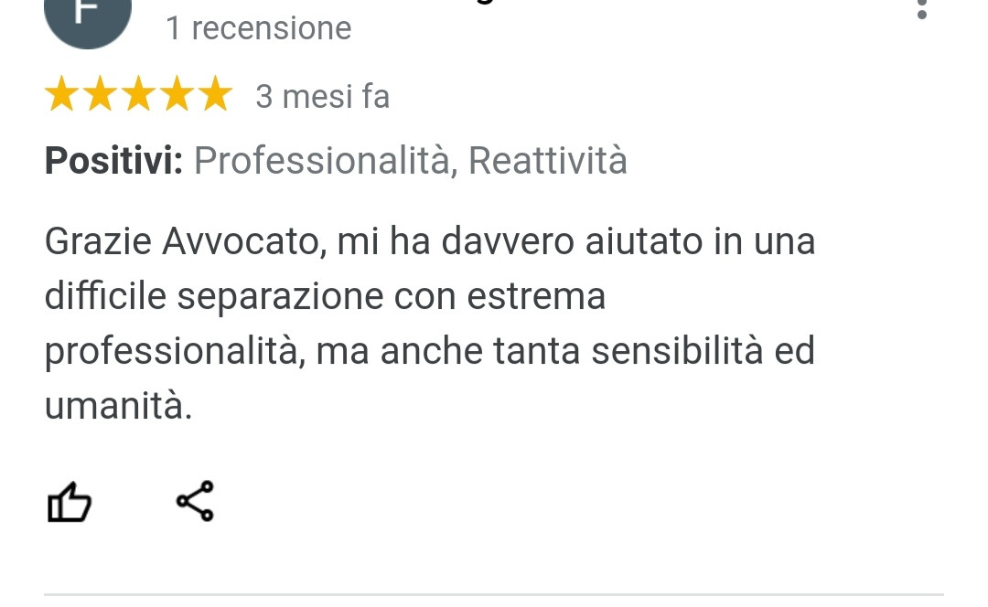The width and height of the screenshot is (988, 607).
Task: Click "difficile separazione" in review text
Action: click(x=213, y=296)
